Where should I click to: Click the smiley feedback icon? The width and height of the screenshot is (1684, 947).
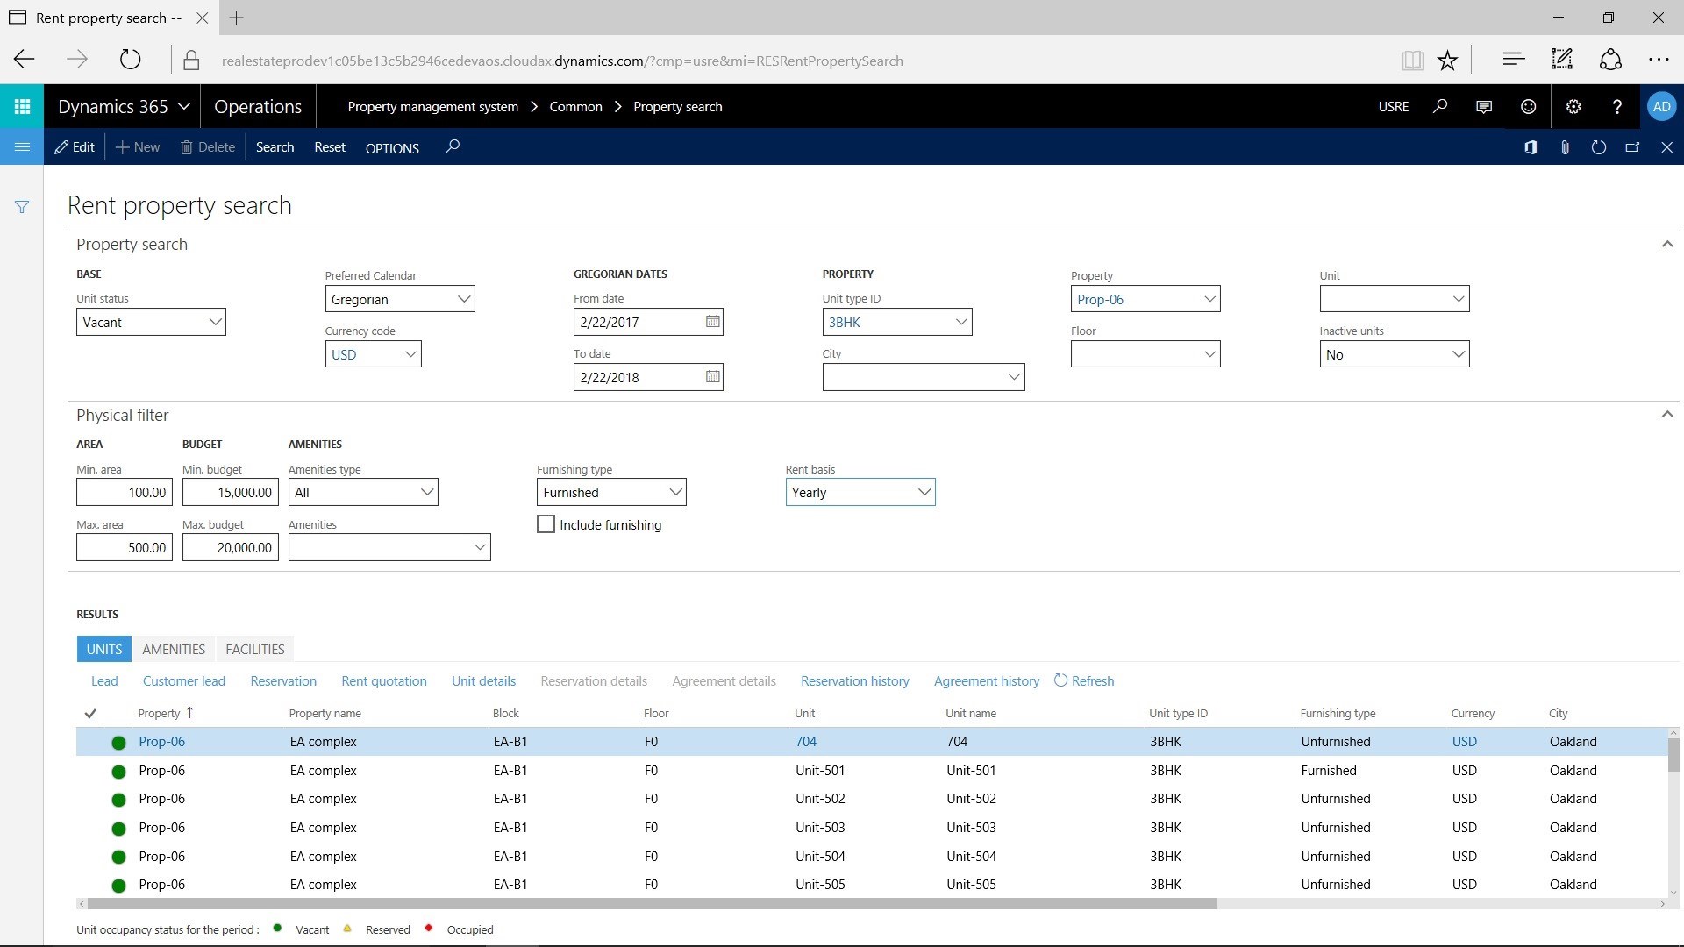(1528, 106)
